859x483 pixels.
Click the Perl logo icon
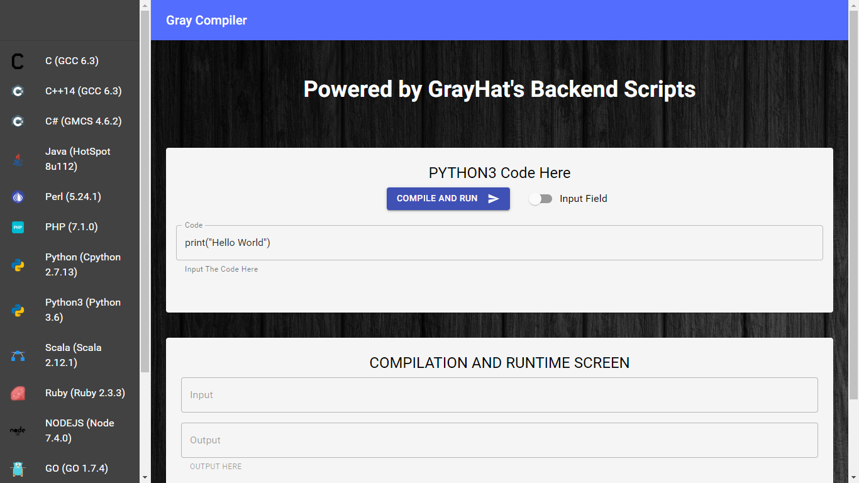[x=18, y=197]
